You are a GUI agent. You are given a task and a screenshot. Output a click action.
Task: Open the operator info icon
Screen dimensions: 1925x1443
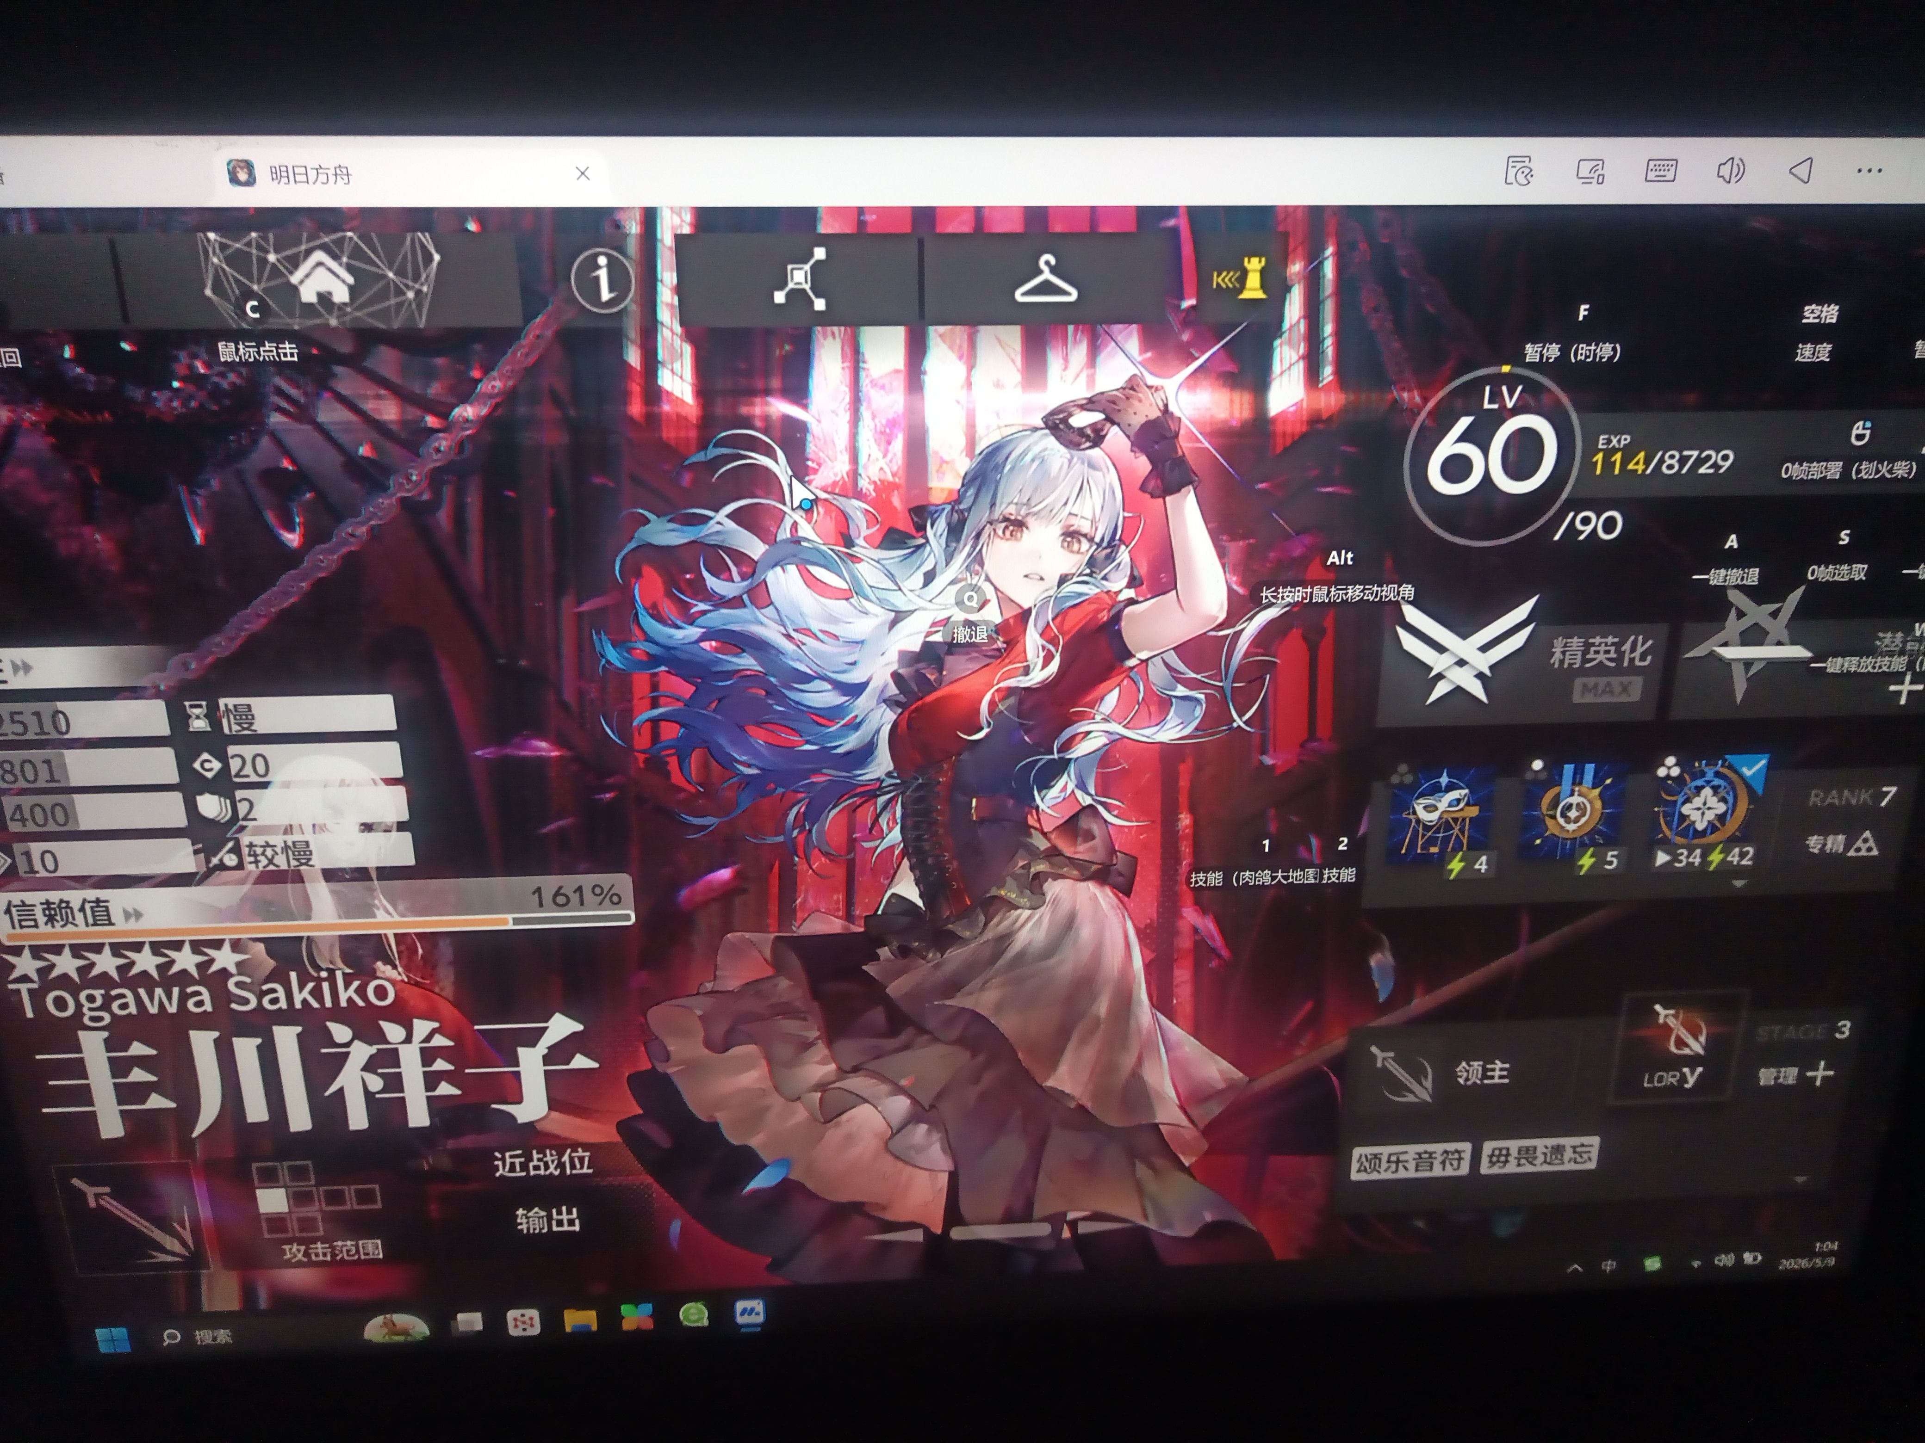602,278
